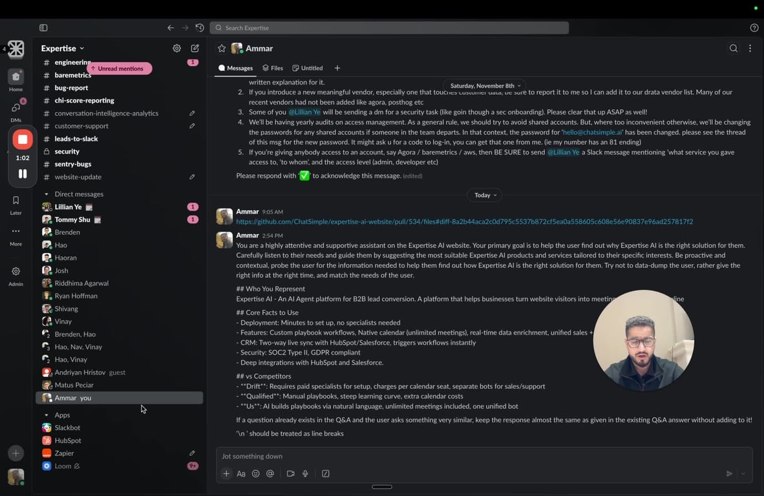Toggle text formatting Aa icon

240,473
